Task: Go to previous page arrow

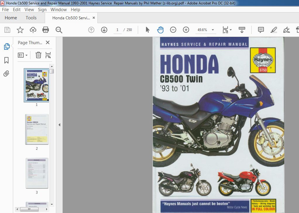Action: tap(91, 30)
